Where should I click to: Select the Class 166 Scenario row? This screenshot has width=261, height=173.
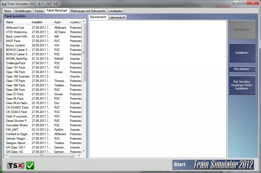click(x=43, y=76)
